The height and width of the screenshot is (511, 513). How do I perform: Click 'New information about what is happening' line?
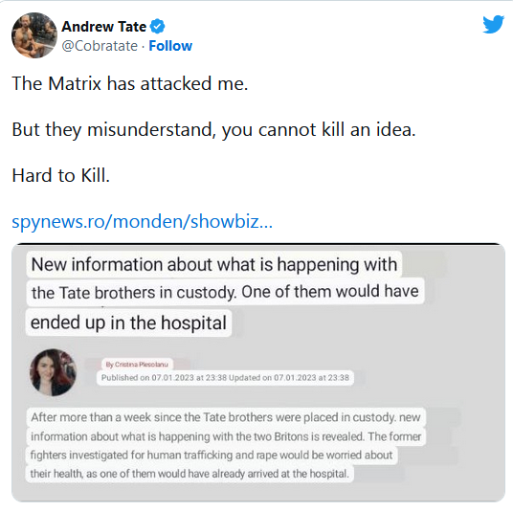pos(214,264)
